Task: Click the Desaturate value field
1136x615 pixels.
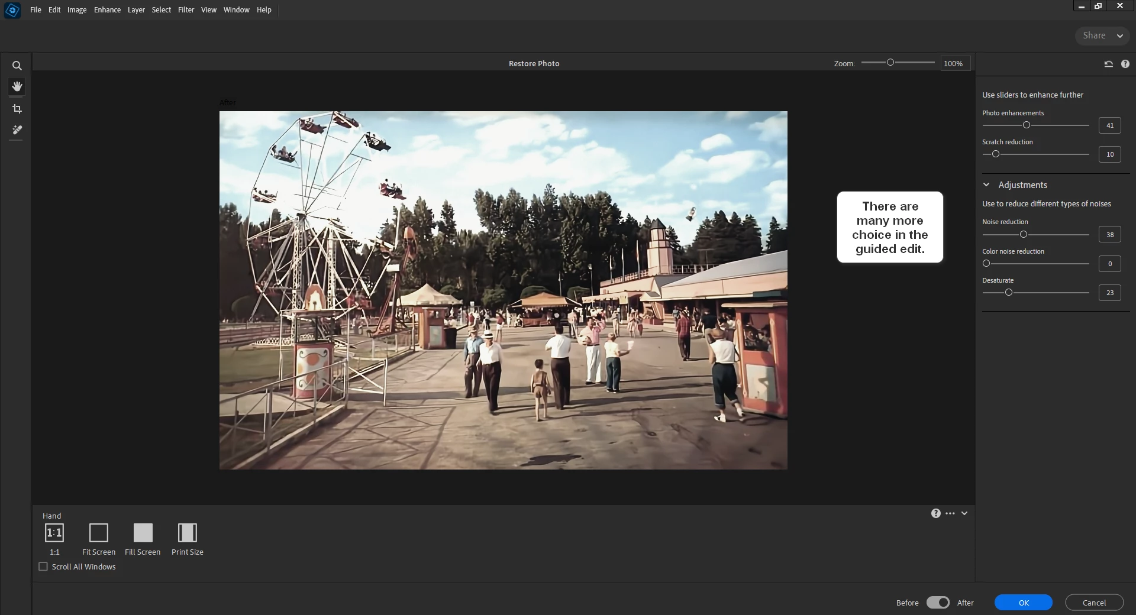Action: (x=1110, y=293)
